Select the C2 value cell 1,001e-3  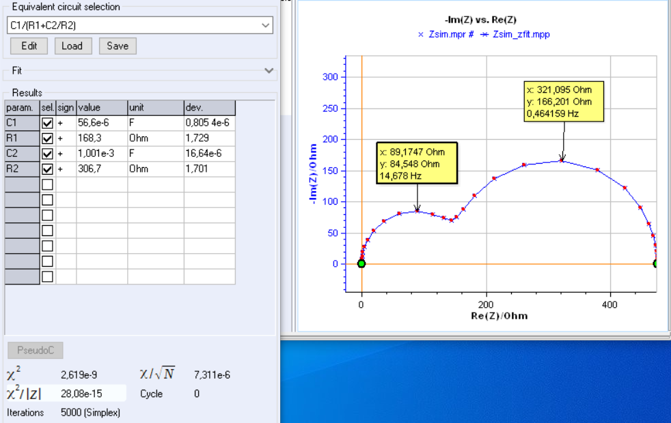click(102, 154)
